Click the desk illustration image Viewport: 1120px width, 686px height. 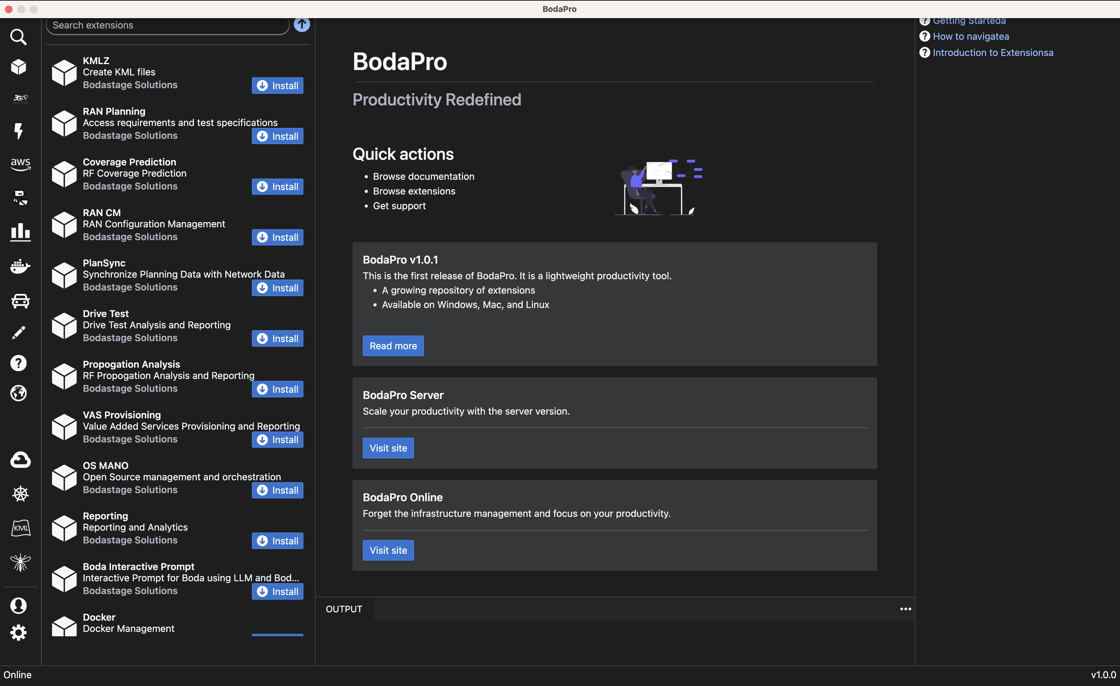click(659, 187)
